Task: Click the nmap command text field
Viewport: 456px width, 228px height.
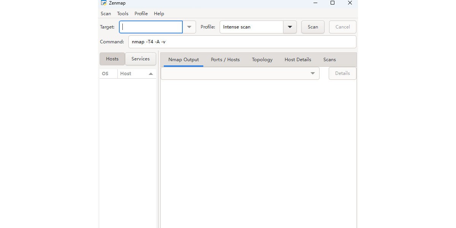Action: click(x=242, y=42)
